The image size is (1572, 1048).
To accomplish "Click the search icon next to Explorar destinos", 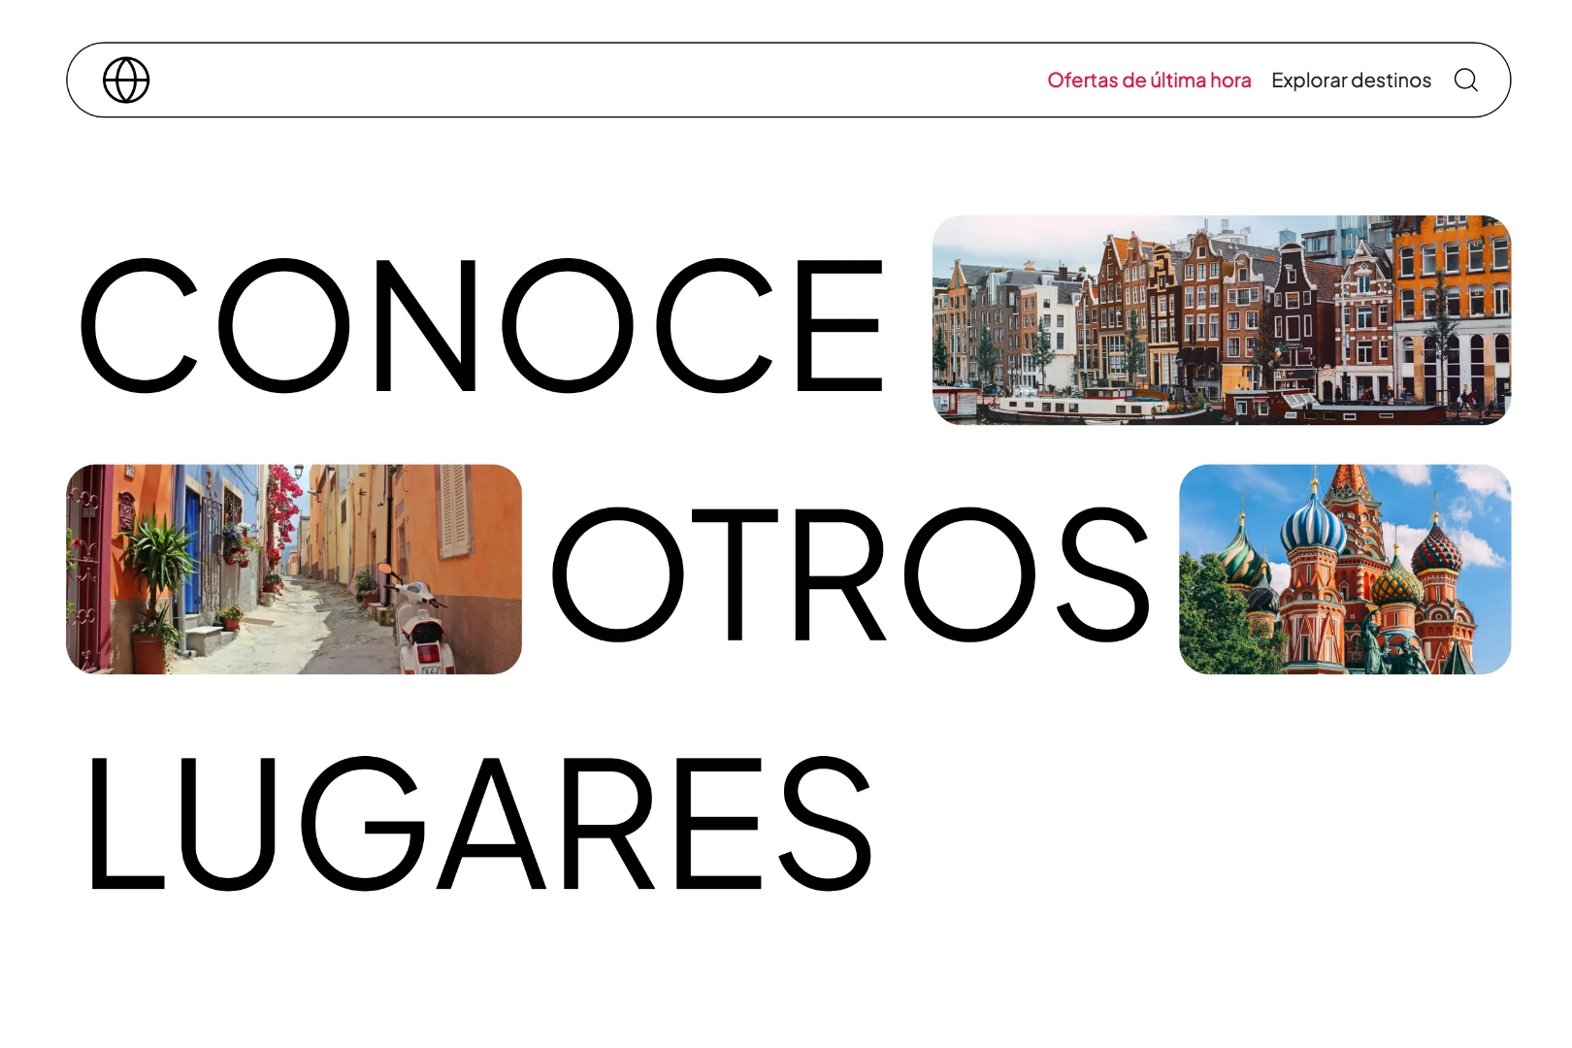I will pos(1467,81).
